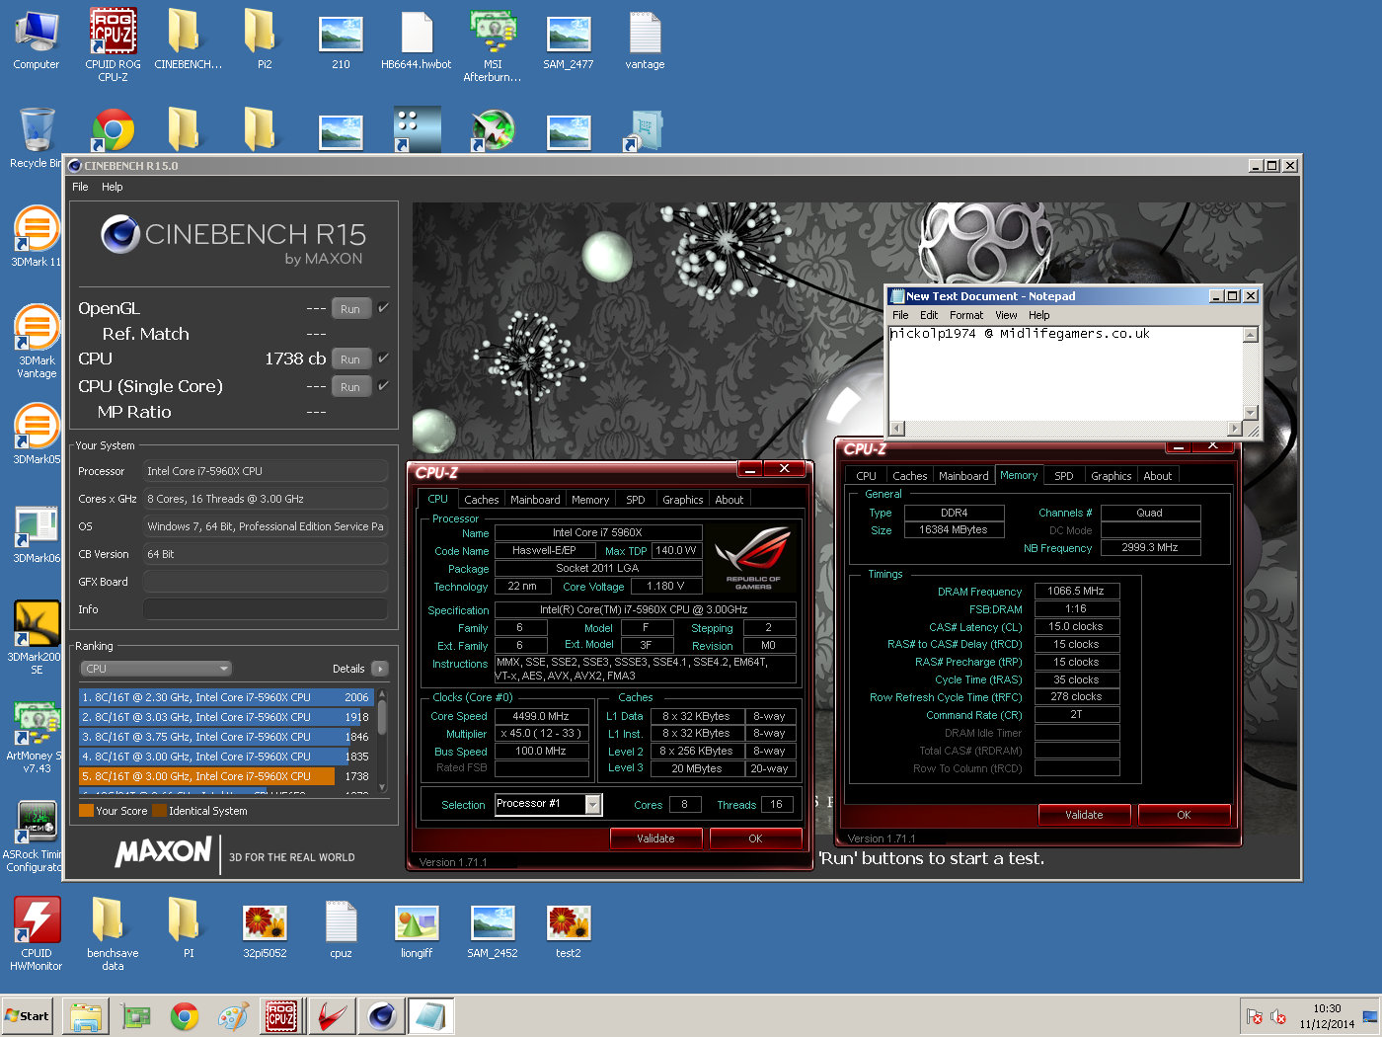Image resolution: width=1382 pixels, height=1037 pixels.
Task: Open the Format menu in Notepad
Action: click(x=965, y=315)
